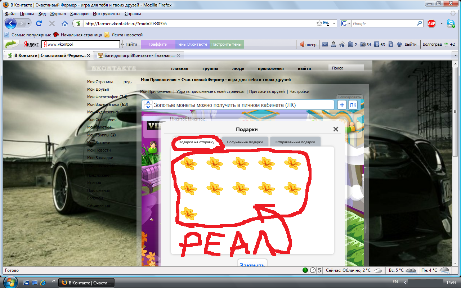Focus the Yandex toolbar search field
This screenshot has width=461, height=288.
tap(81, 45)
